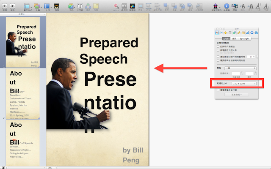Viewport: 271px width, 169px height.
Task: Enable automatically play upon open checkbox
Action: pos(218,46)
